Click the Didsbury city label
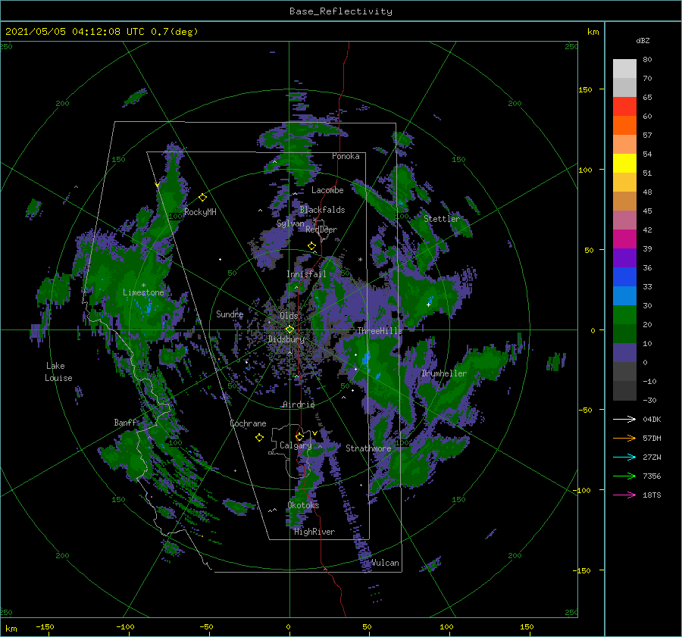 pyautogui.click(x=286, y=339)
